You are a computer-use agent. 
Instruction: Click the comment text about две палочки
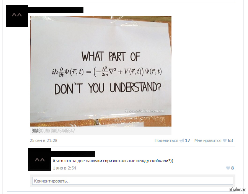tap(113, 161)
